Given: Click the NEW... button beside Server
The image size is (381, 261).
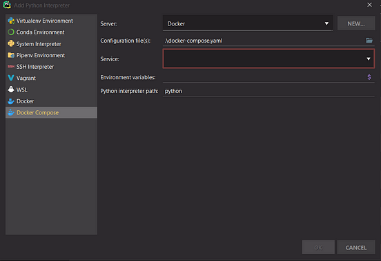Looking at the screenshot, I should pyautogui.click(x=356, y=23).
